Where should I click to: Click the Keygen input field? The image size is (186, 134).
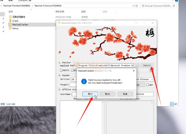pyautogui.click(x=73, y=85)
